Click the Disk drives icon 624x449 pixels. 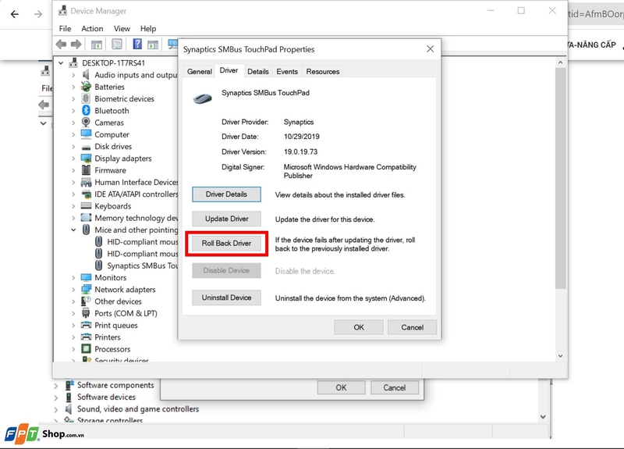[86, 147]
